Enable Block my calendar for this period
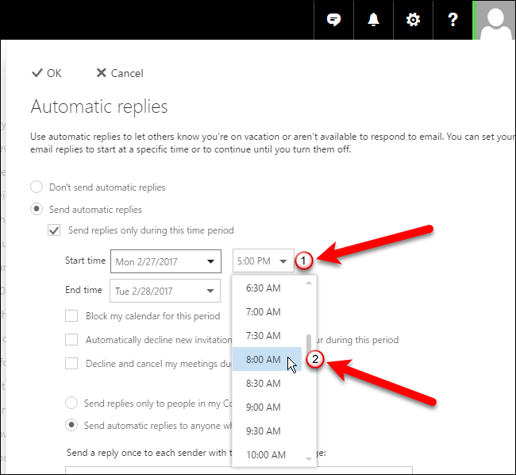Viewport: 516px width, 475px height. tap(72, 315)
